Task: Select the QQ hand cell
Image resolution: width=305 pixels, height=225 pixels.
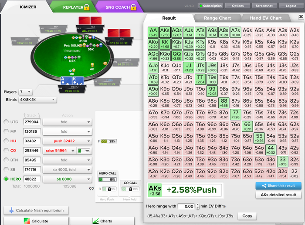Action: tap(176, 56)
